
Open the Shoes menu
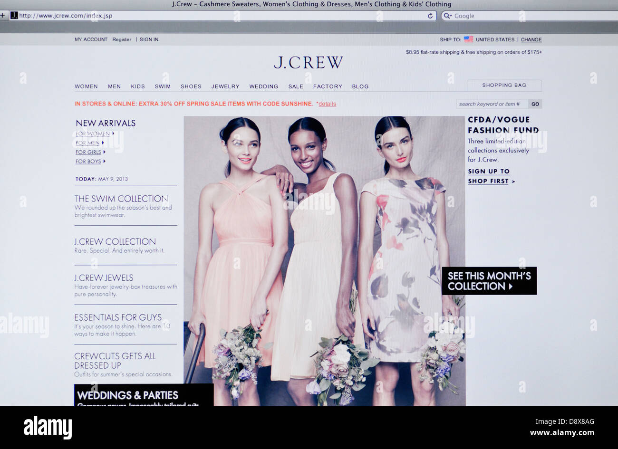(x=191, y=86)
